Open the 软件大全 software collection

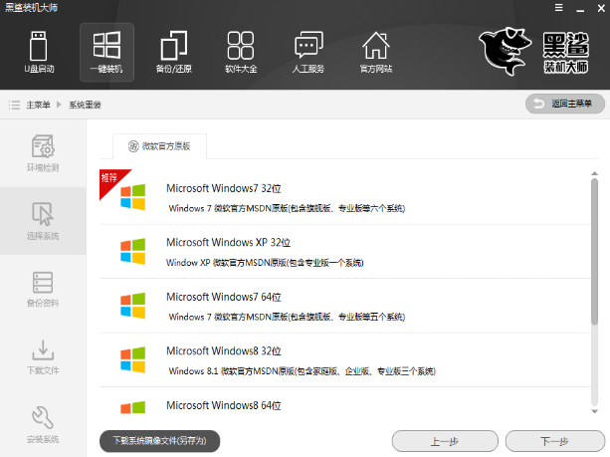(240, 52)
